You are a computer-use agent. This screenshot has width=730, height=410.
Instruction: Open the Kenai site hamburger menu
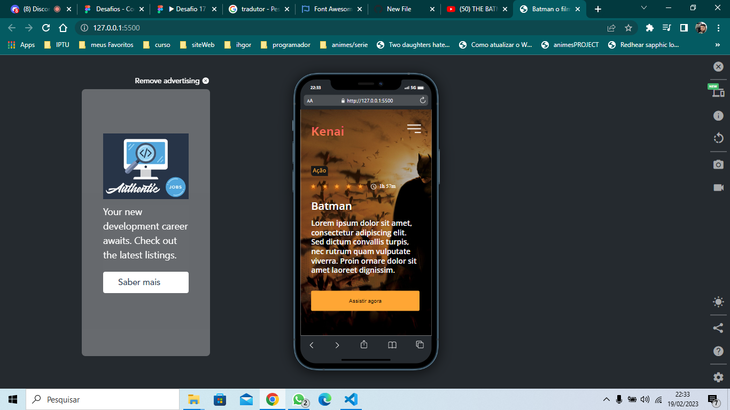point(414,128)
